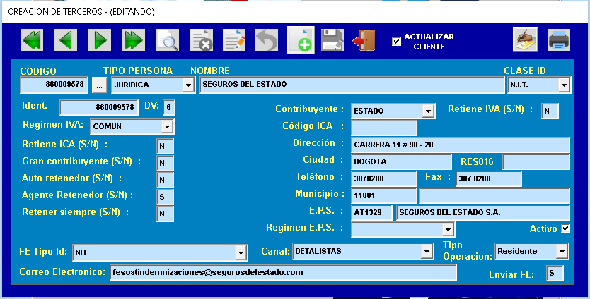Print record with printer icon

click(559, 40)
